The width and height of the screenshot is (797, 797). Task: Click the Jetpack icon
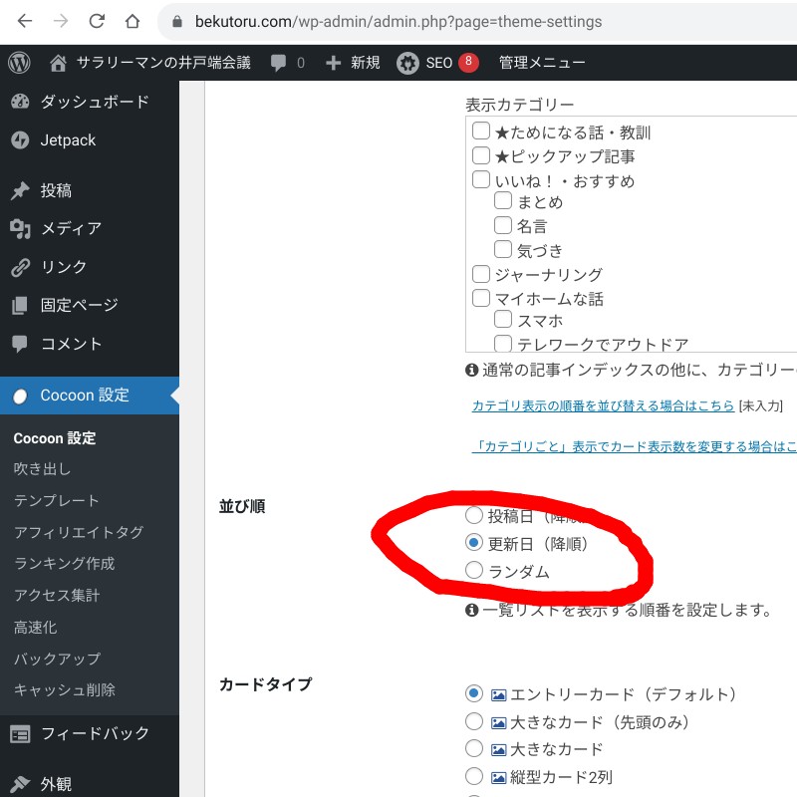tap(20, 140)
